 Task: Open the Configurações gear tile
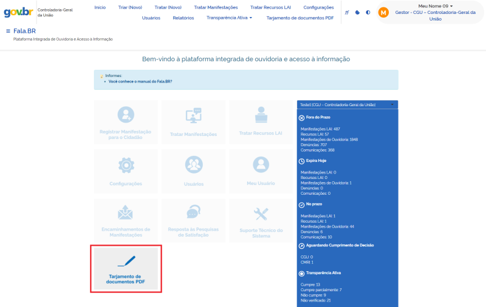point(126,171)
